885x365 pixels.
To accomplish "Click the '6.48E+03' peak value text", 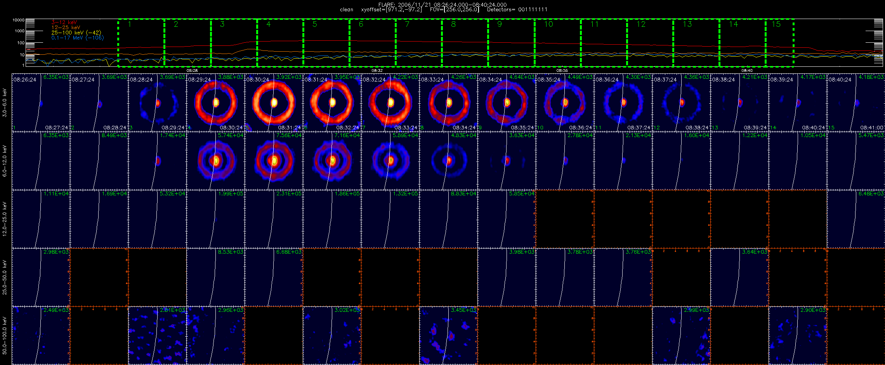I will 871,193.
